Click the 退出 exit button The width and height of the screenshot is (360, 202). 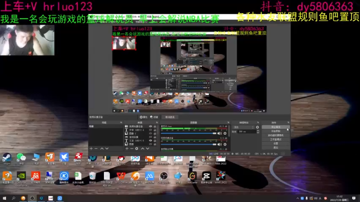pos(275,148)
